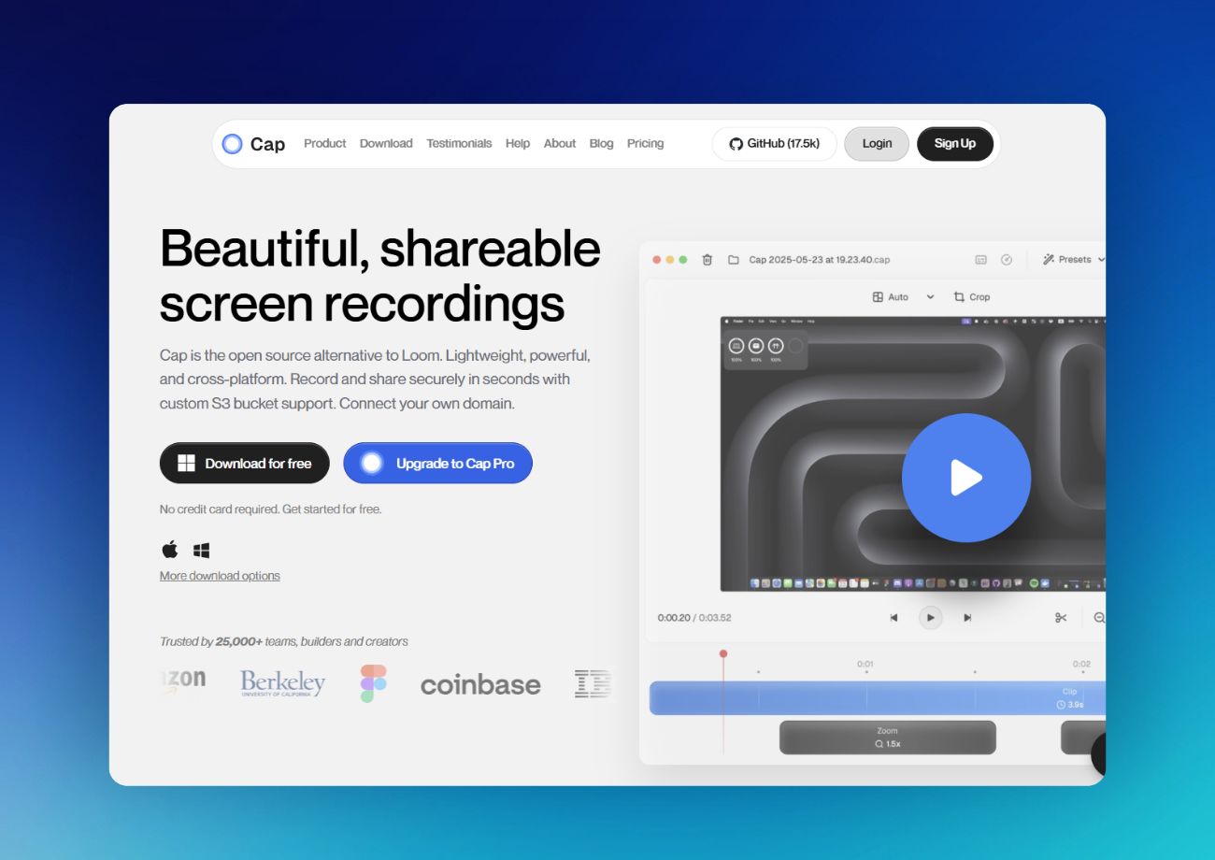Click the Cap logo in the navbar
This screenshot has width=1215, height=860.
253,144
